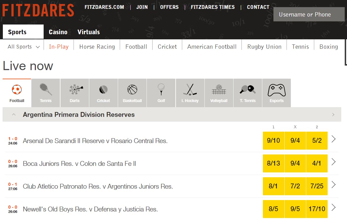Collapse Argentina Primera Division Reserves section
347x220 pixels.
pyautogui.click(x=14, y=115)
